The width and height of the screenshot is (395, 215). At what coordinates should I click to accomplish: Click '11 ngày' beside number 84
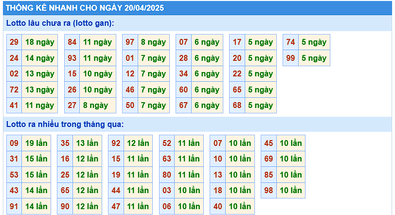(98, 42)
